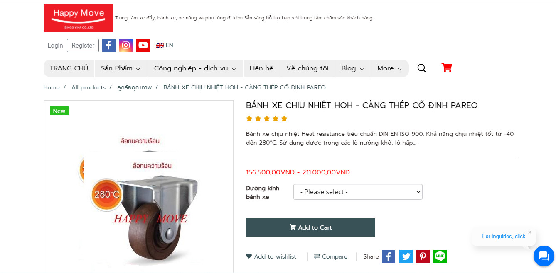
Task: Open the red shopping cart icon
Action: click(x=447, y=68)
